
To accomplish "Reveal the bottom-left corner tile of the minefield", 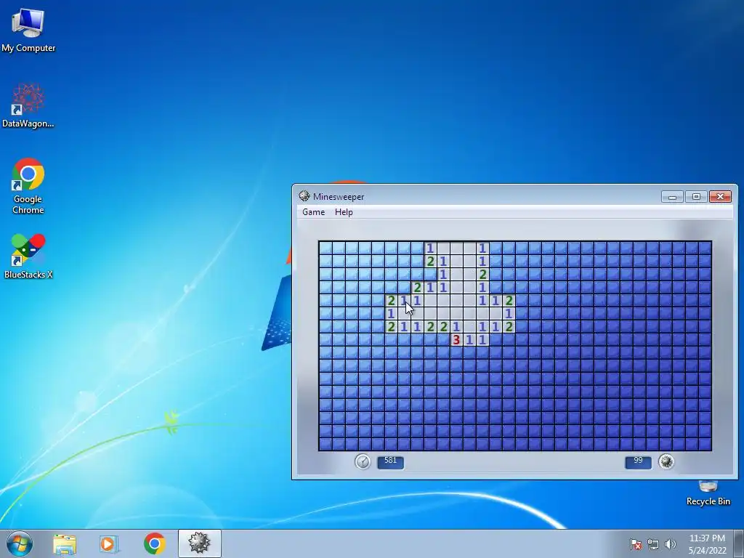I will [x=325, y=444].
